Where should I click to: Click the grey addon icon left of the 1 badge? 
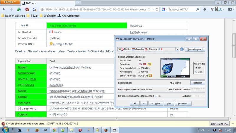click(212, 9)
